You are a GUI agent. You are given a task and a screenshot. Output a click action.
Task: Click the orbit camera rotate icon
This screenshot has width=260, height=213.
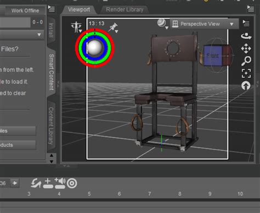246,36
